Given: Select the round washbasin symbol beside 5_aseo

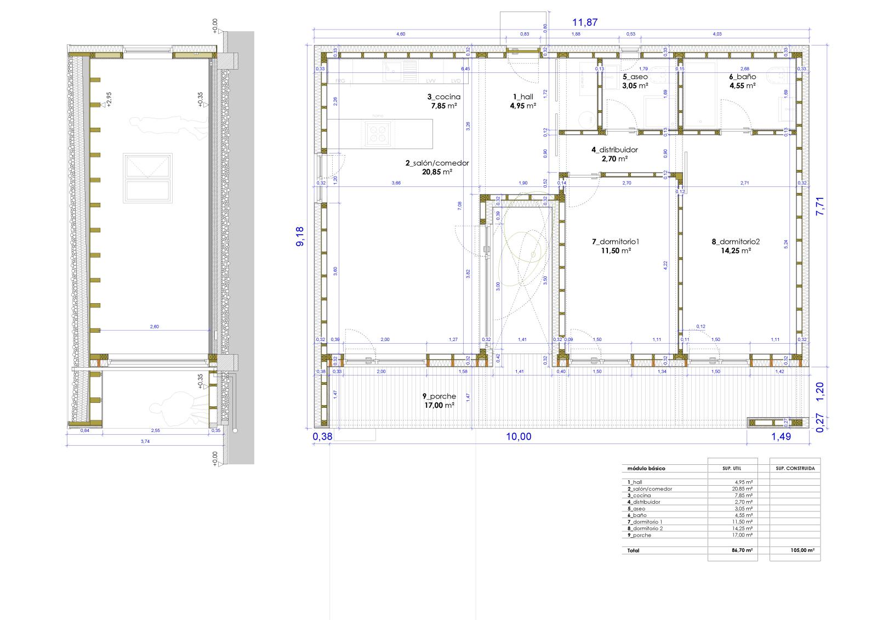Looking at the screenshot, I should [x=586, y=119].
